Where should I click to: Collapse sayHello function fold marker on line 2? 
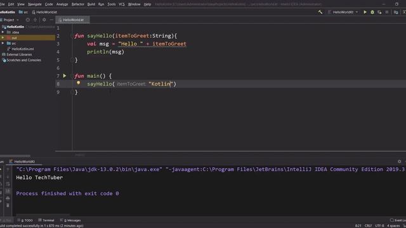pos(72,36)
